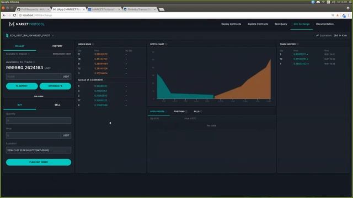Bookmark page with star icon

tap(338, 15)
